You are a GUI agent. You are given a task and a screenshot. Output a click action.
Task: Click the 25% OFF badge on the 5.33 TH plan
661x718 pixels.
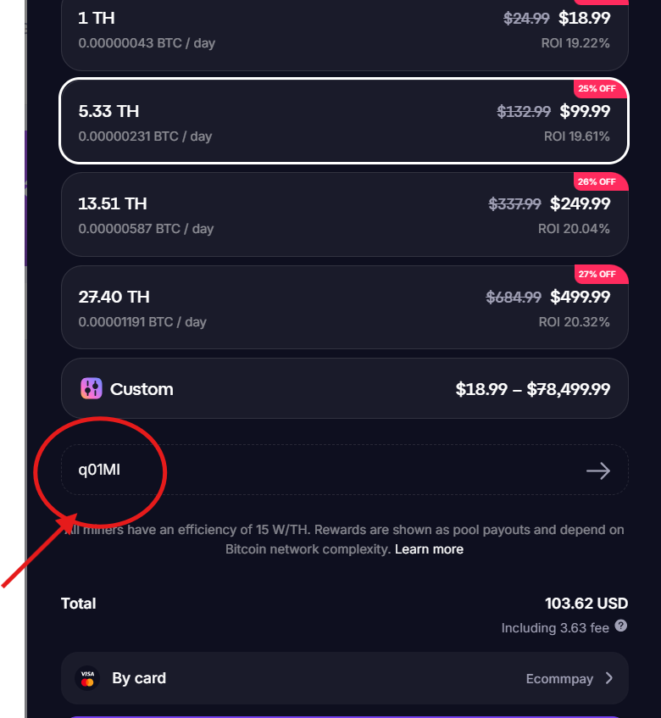click(599, 88)
